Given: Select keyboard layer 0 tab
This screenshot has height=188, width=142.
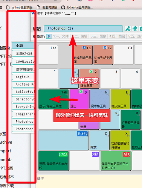Looking at the screenshot, I should click(x=49, y=36).
